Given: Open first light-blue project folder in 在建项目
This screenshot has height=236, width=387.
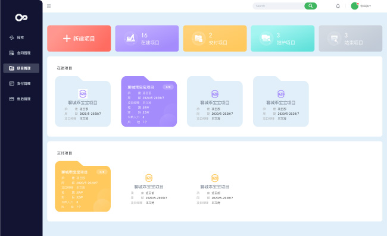Looking at the screenshot, I should point(83,102).
